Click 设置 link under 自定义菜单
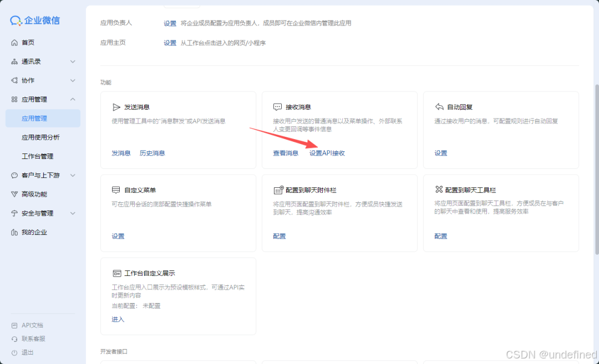 [118, 236]
